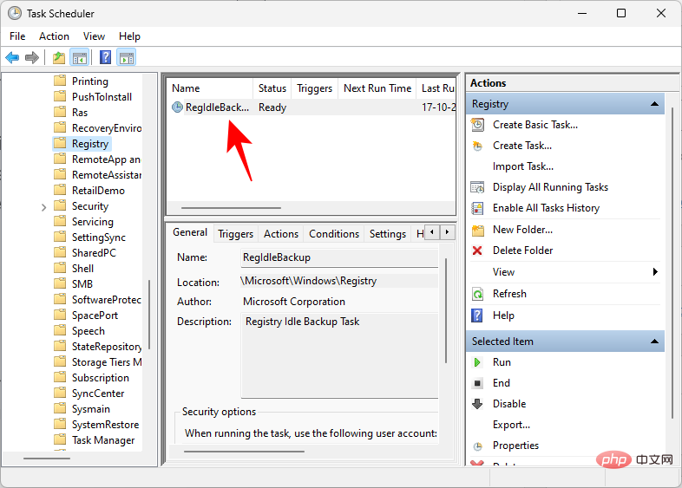Click the New Folder icon
This screenshot has height=488, width=682.
click(x=477, y=230)
